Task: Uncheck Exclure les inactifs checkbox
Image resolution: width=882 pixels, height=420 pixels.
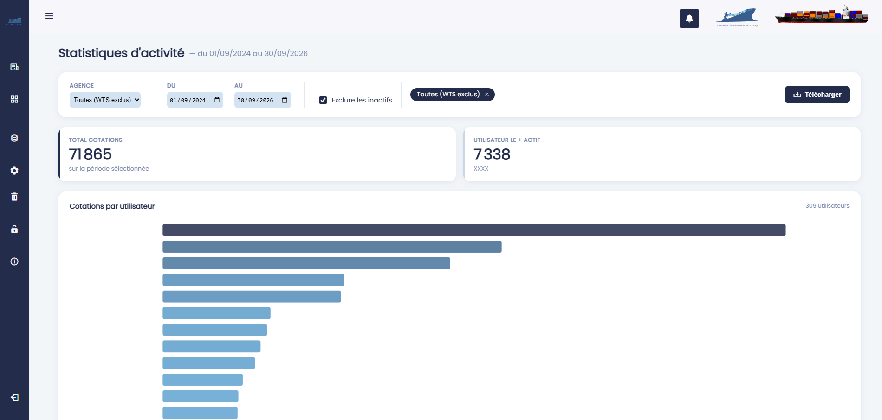Action: 323,100
